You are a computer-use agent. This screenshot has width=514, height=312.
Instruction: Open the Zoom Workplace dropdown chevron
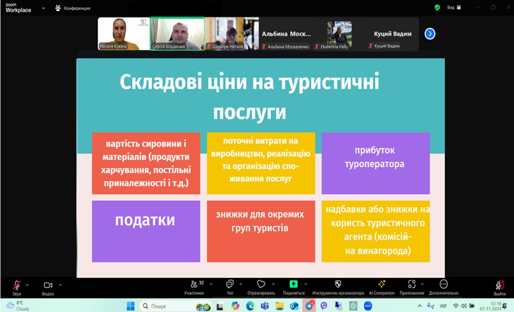coord(44,8)
